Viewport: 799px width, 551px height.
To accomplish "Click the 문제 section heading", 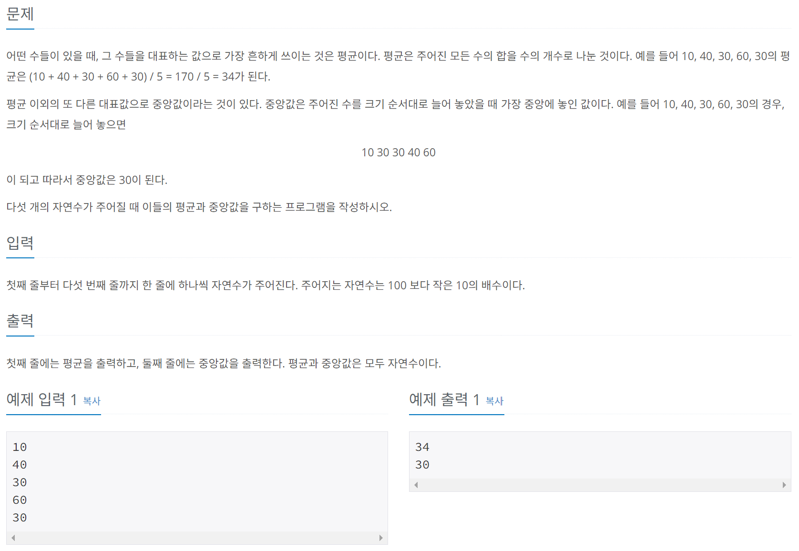I will coord(20,14).
